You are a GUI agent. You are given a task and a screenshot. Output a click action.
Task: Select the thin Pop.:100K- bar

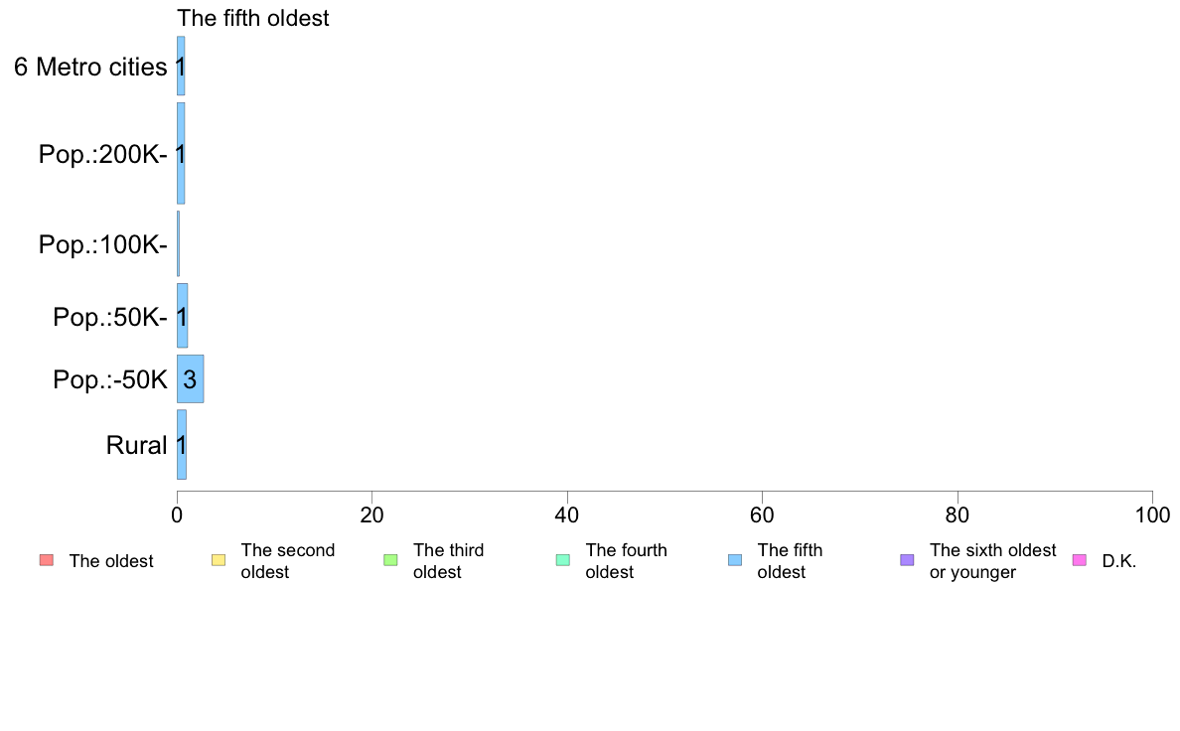pyautogui.click(x=179, y=244)
